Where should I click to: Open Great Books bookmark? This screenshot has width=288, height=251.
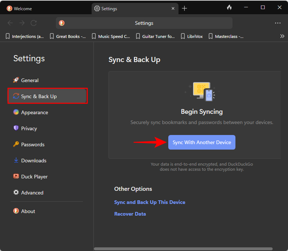68,36
